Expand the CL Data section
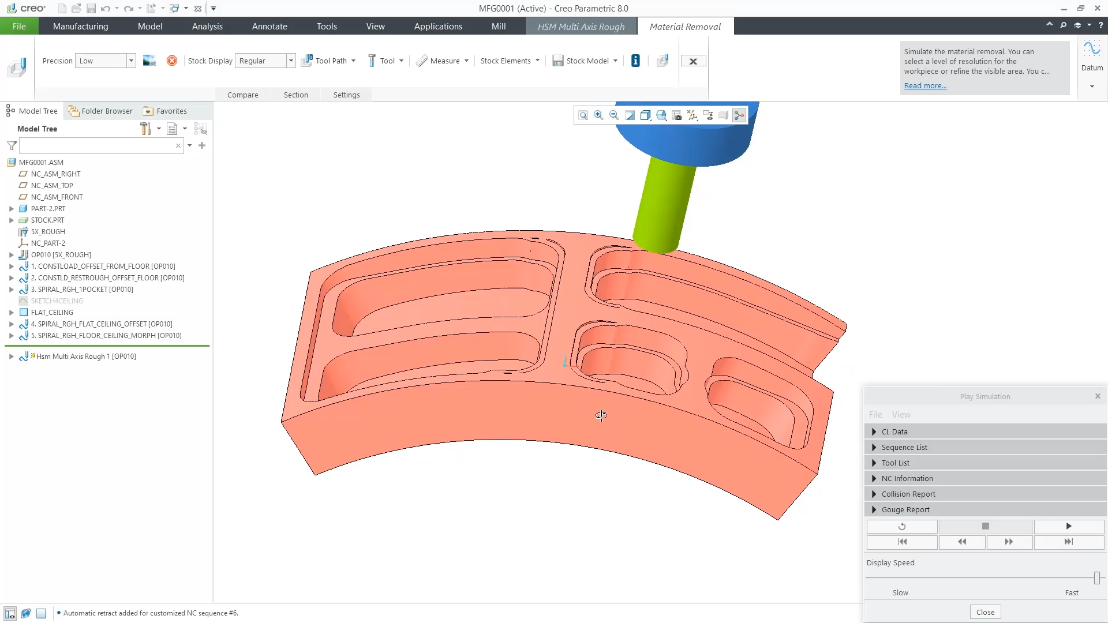This screenshot has height=623, width=1108. point(874,431)
